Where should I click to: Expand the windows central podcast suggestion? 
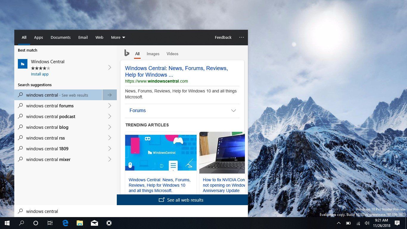[x=110, y=116]
